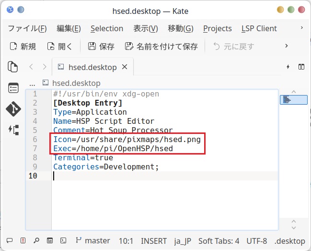Screen dimensions: 311x251
Task: Click on the [Desktop Entry] line
Action: pos(88,103)
